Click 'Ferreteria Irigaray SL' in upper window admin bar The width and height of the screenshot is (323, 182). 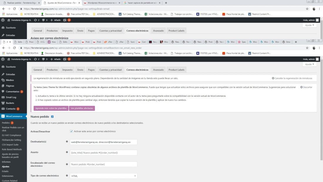19,20
